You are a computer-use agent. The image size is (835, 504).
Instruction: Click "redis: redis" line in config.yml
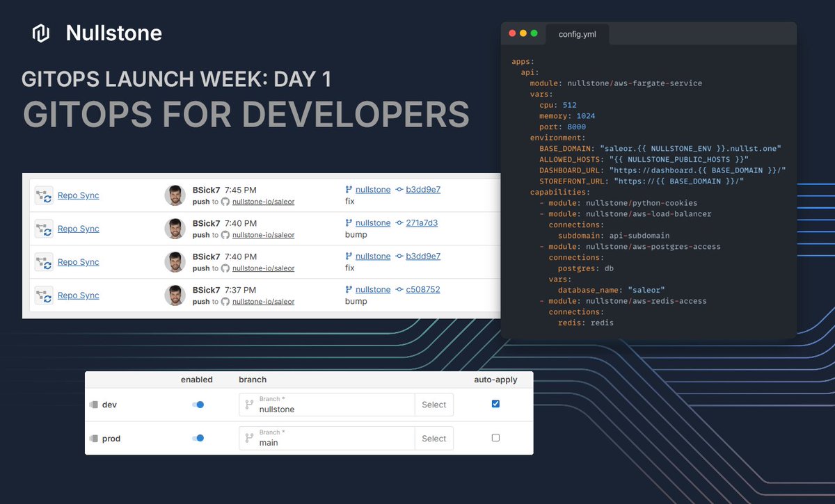pos(585,323)
